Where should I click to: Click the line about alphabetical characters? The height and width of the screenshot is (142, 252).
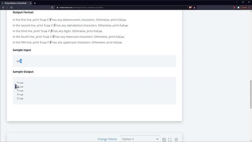point(70,25)
